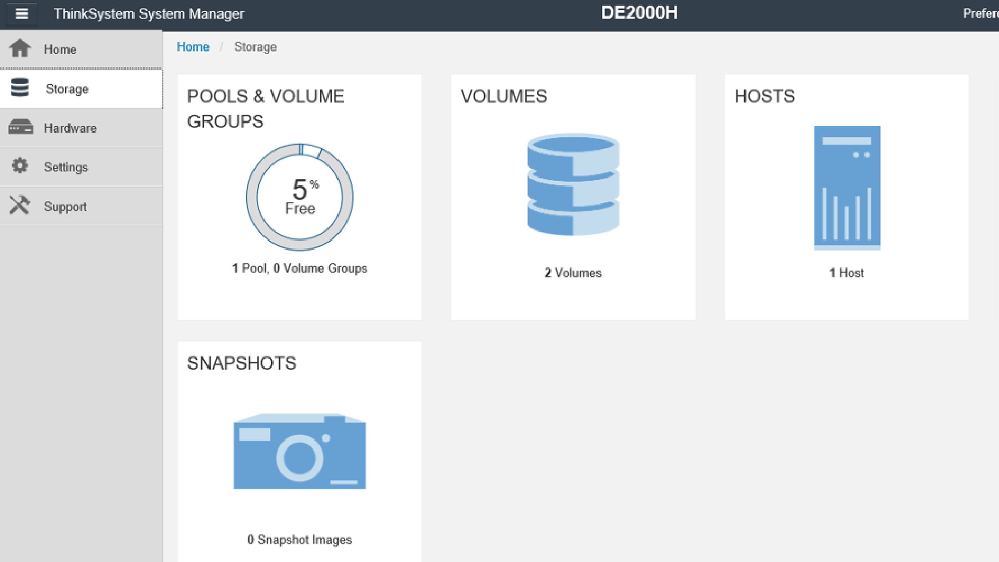Viewport: 999px width, 562px height.
Task: Click the Settings gear icon
Action: [20, 166]
